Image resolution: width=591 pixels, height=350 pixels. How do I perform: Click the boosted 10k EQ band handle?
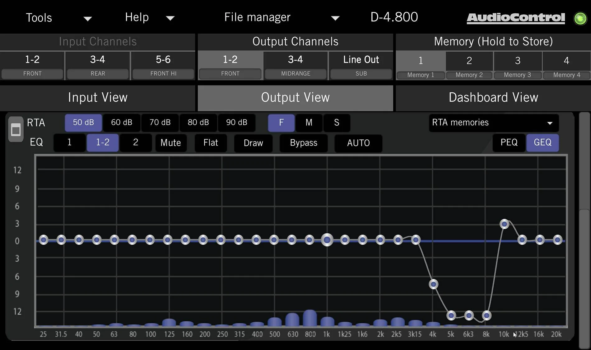504,224
